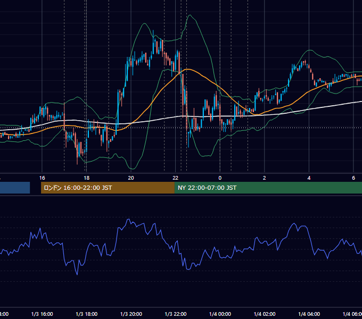Viewport: 362px width, 319px height.
Task: Click the '1/4 02:00' date label
Action: (x=265, y=314)
